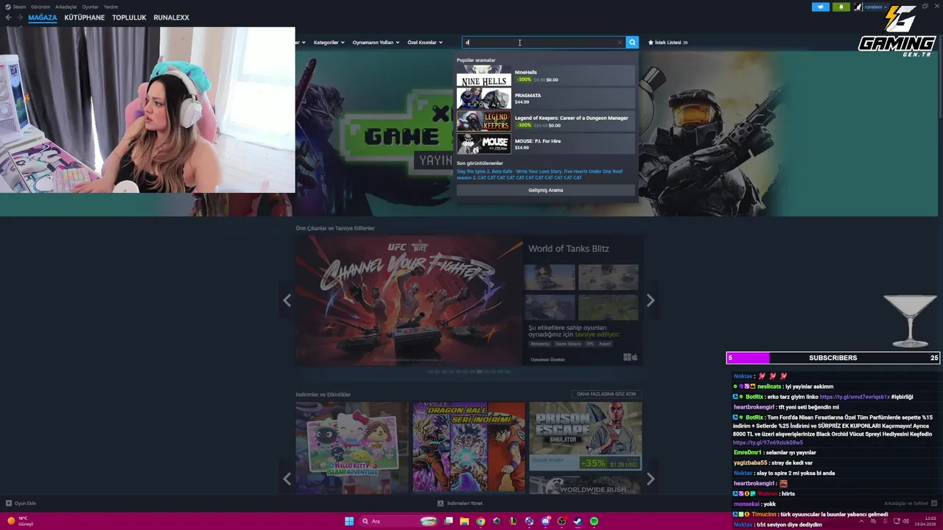The width and height of the screenshot is (943, 530).
Task: Open İndirmeleri Yönet downloads icon
Action: click(x=441, y=504)
